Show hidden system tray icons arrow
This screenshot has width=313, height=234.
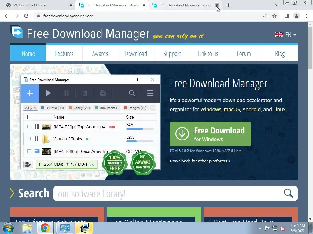(x=260, y=228)
